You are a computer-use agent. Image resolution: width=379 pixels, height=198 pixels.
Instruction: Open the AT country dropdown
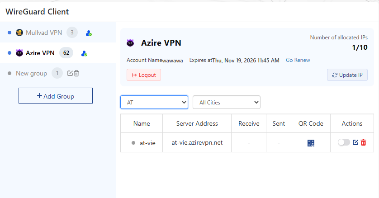(x=154, y=102)
